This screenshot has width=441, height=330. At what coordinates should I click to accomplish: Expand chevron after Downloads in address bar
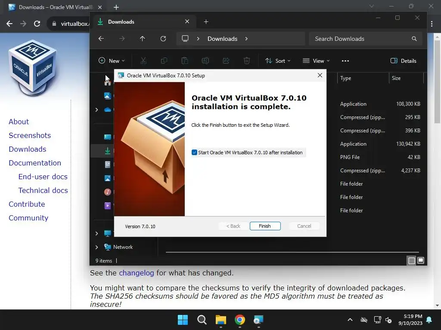(246, 39)
